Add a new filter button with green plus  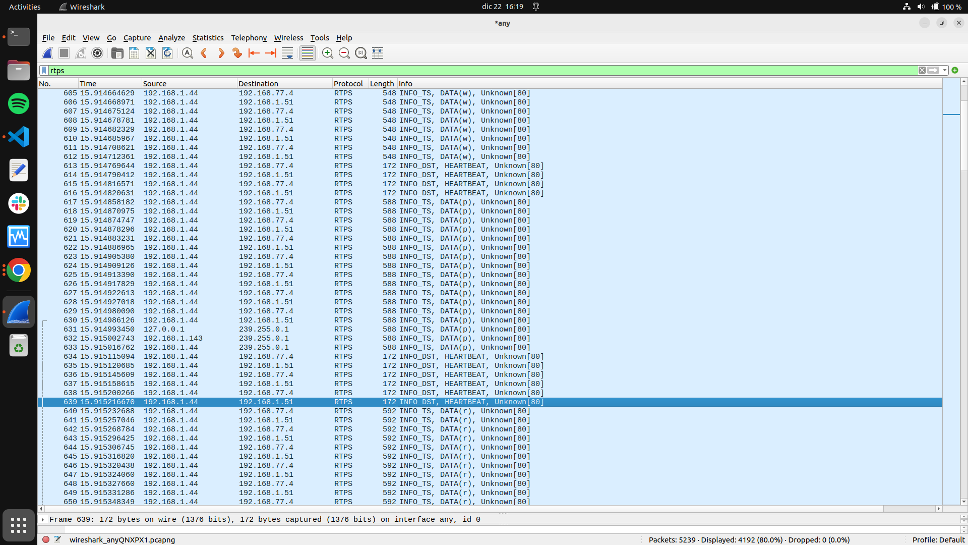955,71
